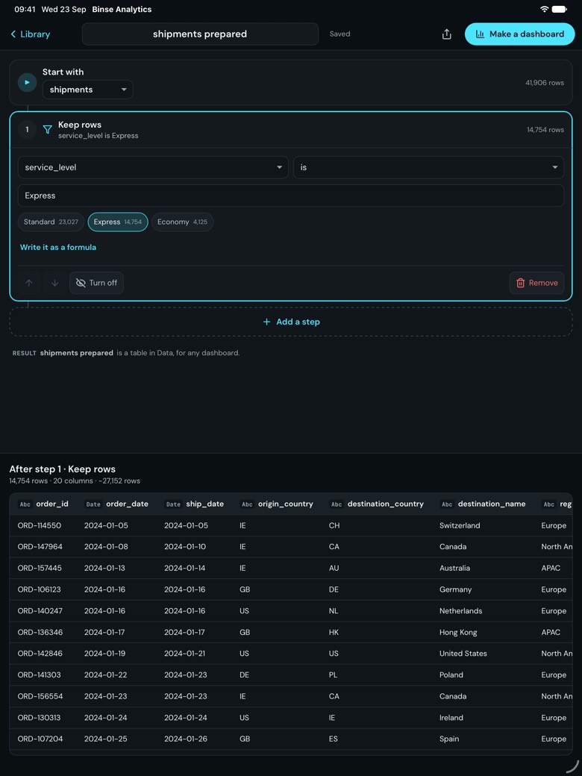Edit the 'shipments prepared' title field
The width and height of the screenshot is (582, 776).
point(200,34)
